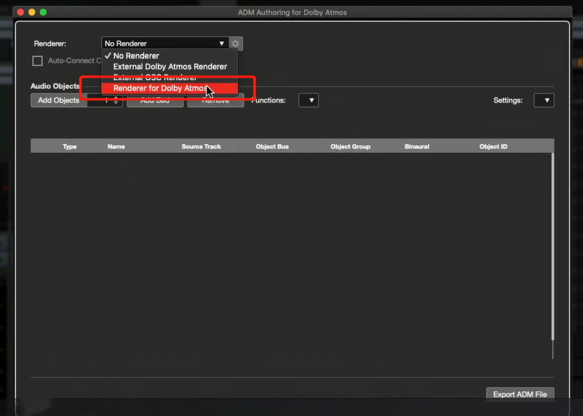
Task: Click the Binaural column header
Action: click(417, 147)
